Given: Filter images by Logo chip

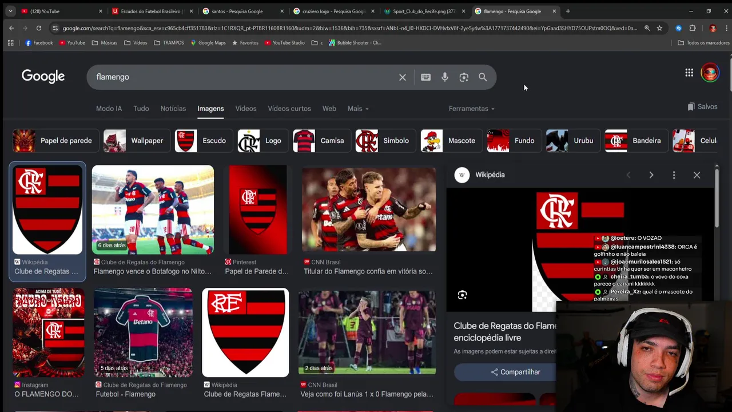Looking at the screenshot, I should tap(262, 141).
